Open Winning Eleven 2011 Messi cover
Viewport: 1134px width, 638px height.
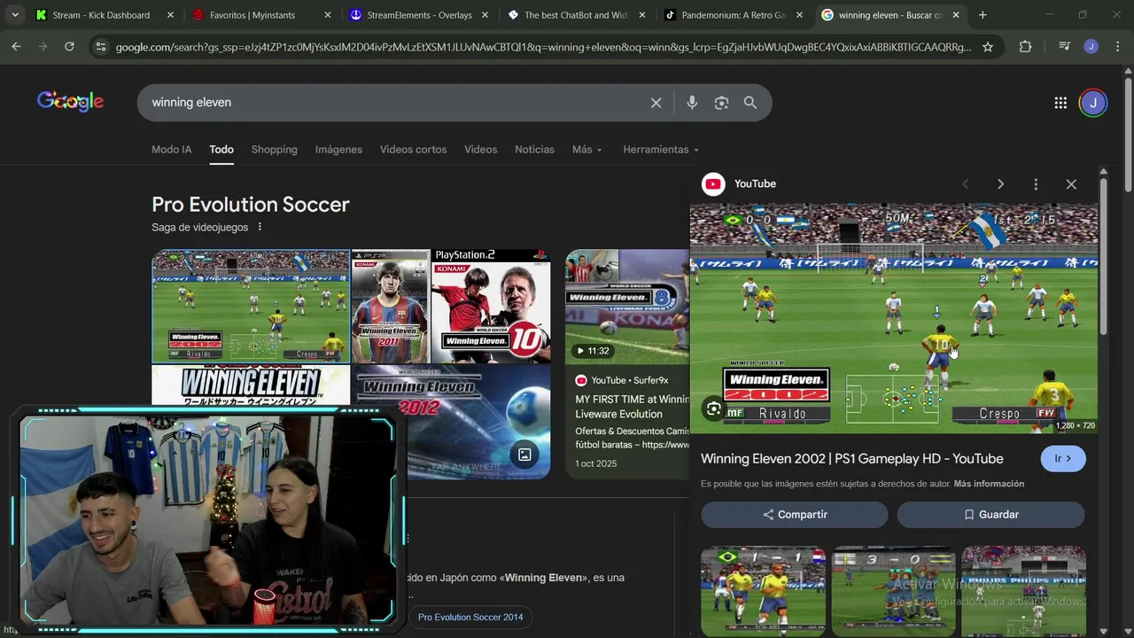click(x=390, y=307)
